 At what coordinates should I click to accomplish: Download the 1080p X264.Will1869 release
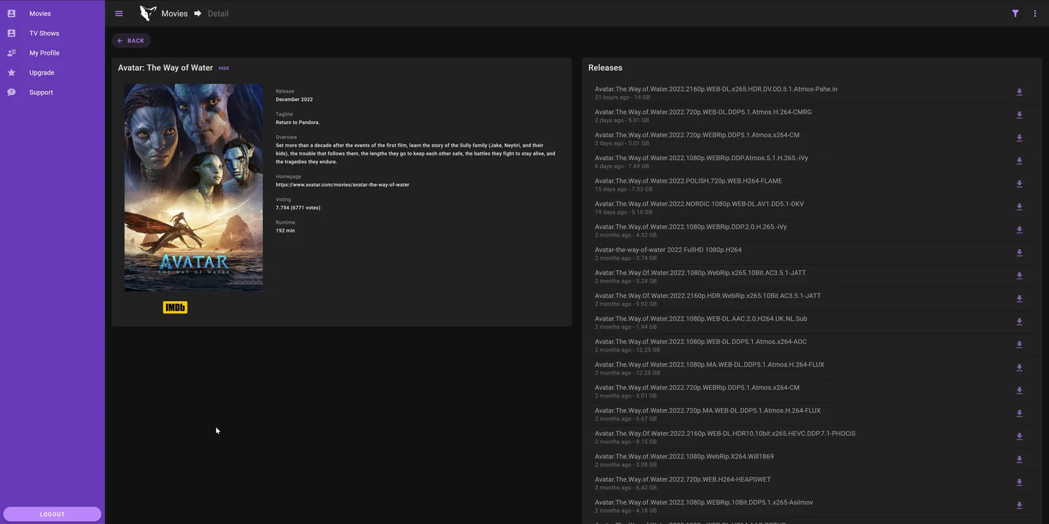point(1019,460)
